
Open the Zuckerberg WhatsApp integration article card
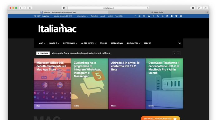coord(90,84)
